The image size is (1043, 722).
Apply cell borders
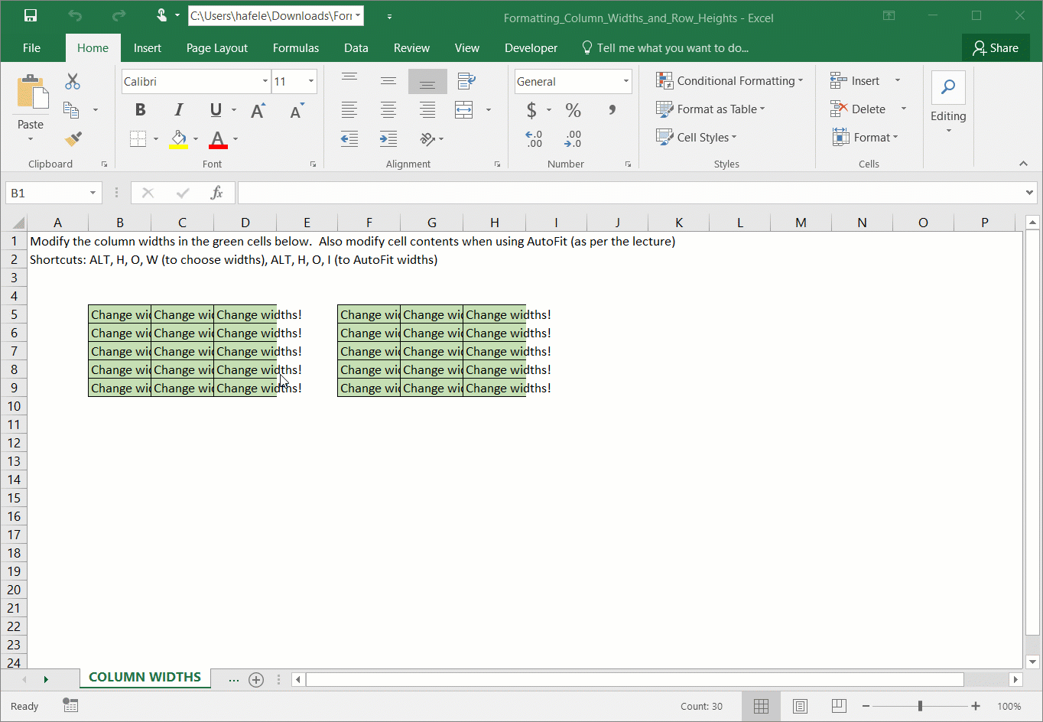click(138, 138)
